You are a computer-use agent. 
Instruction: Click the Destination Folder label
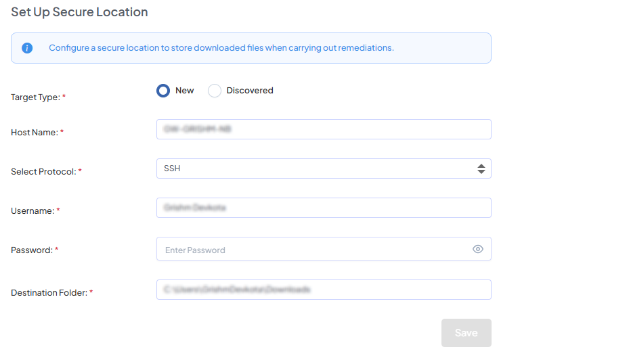49,293
